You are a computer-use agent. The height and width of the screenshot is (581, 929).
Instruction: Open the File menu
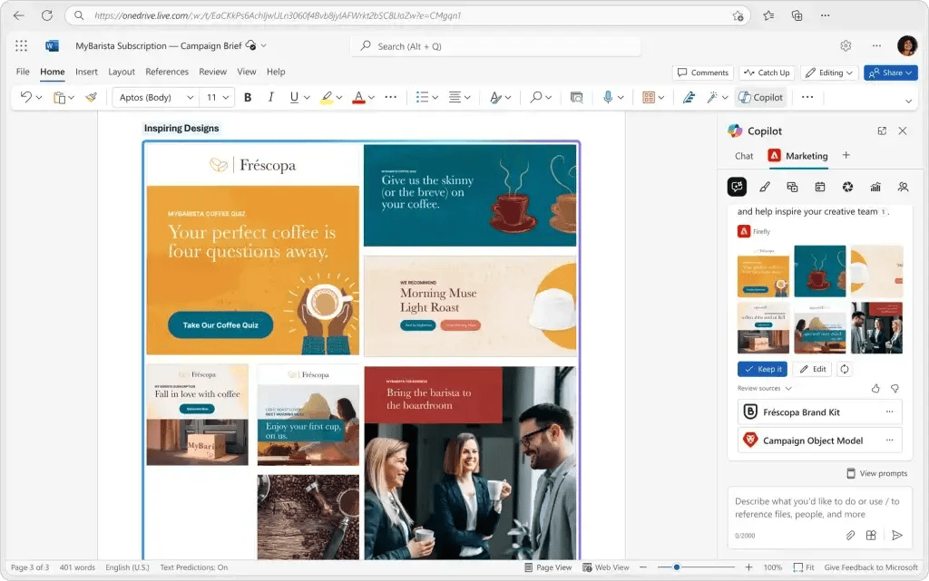click(23, 72)
